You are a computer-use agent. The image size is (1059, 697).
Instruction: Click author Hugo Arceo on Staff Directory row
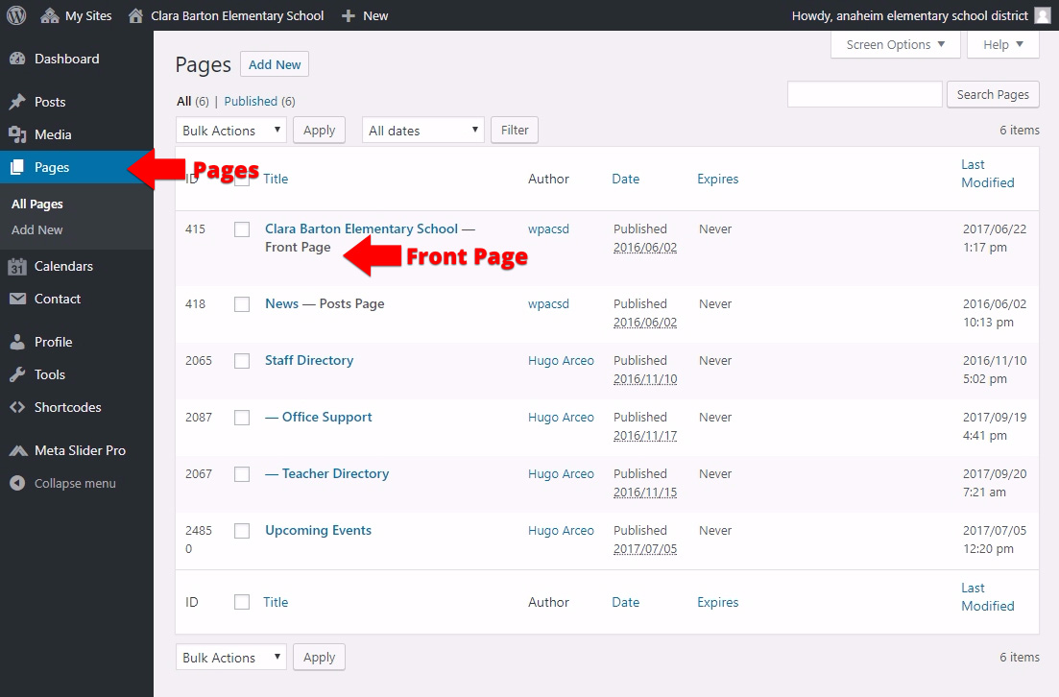(562, 361)
